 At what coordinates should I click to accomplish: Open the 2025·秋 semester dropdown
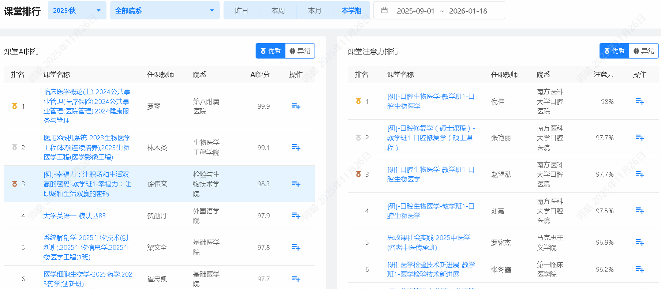pos(77,11)
